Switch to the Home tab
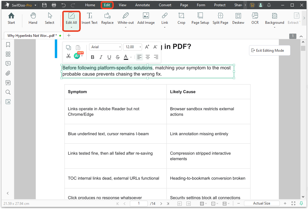308x209 pixels. coord(90,5)
